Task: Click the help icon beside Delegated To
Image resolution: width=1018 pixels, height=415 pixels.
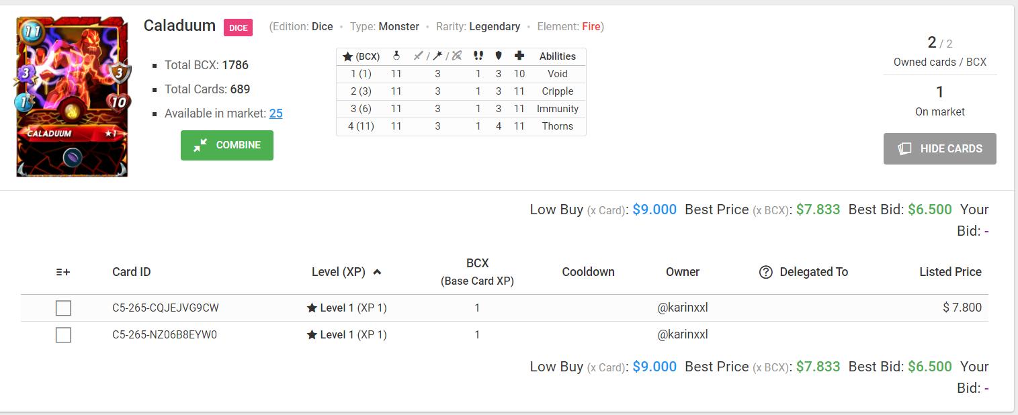Action: coord(765,272)
